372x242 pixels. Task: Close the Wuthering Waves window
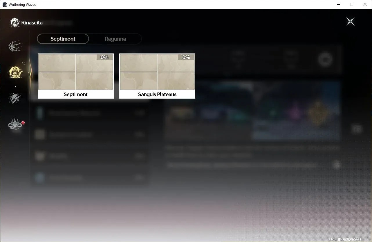365,4
